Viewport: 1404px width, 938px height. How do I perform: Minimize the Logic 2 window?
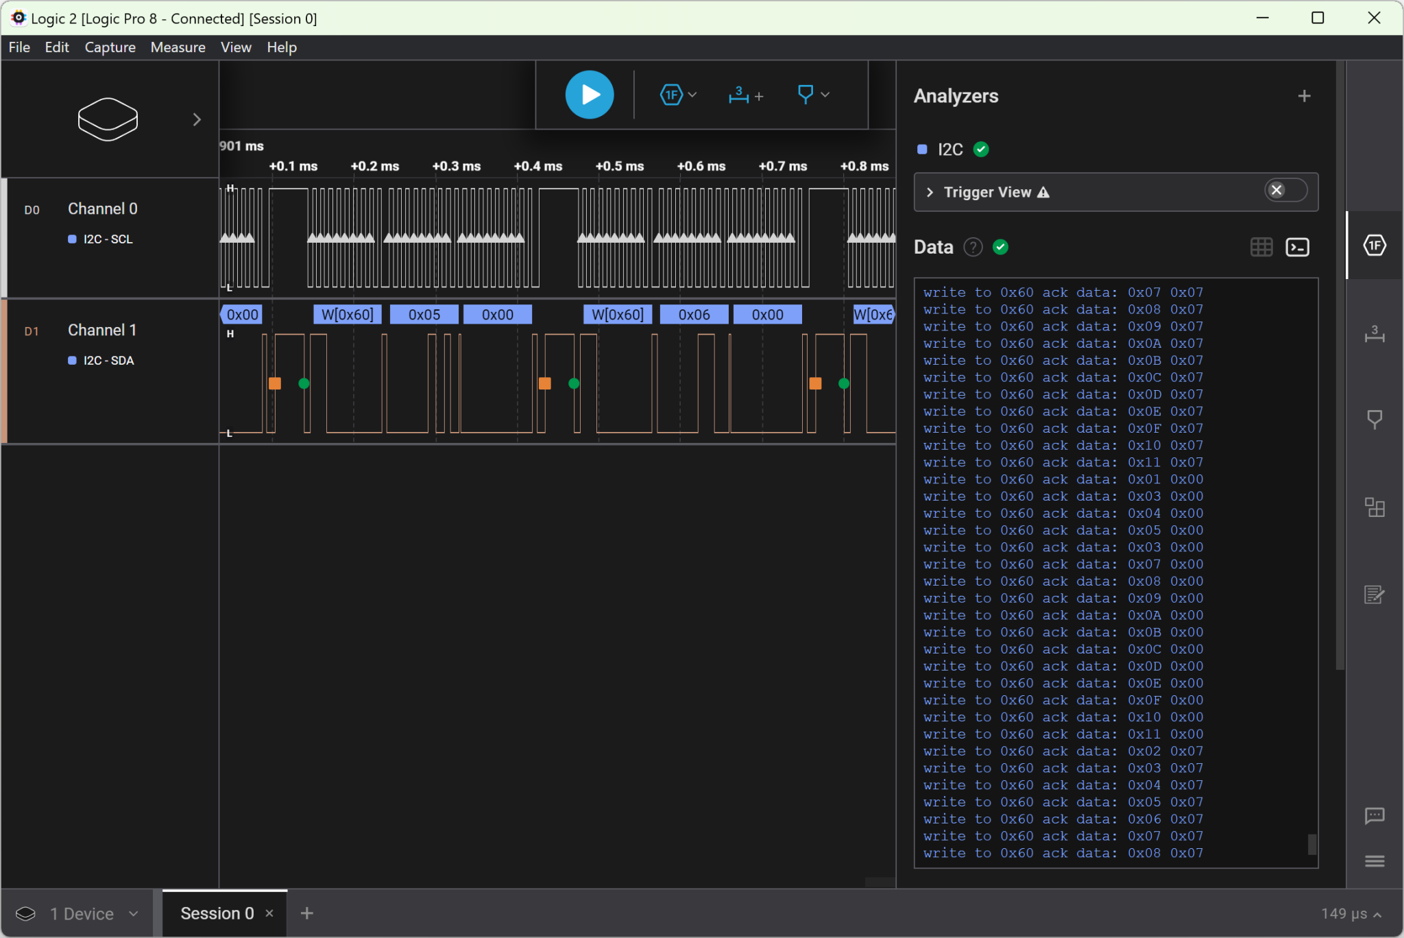click(x=1263, y=18)
